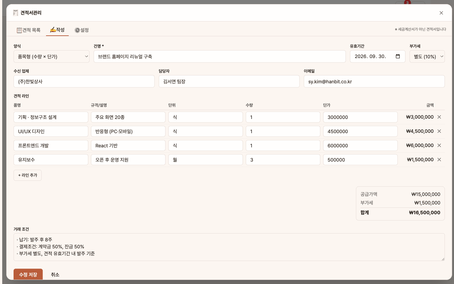Focus the 수신 업체 field

click(84, 81)
